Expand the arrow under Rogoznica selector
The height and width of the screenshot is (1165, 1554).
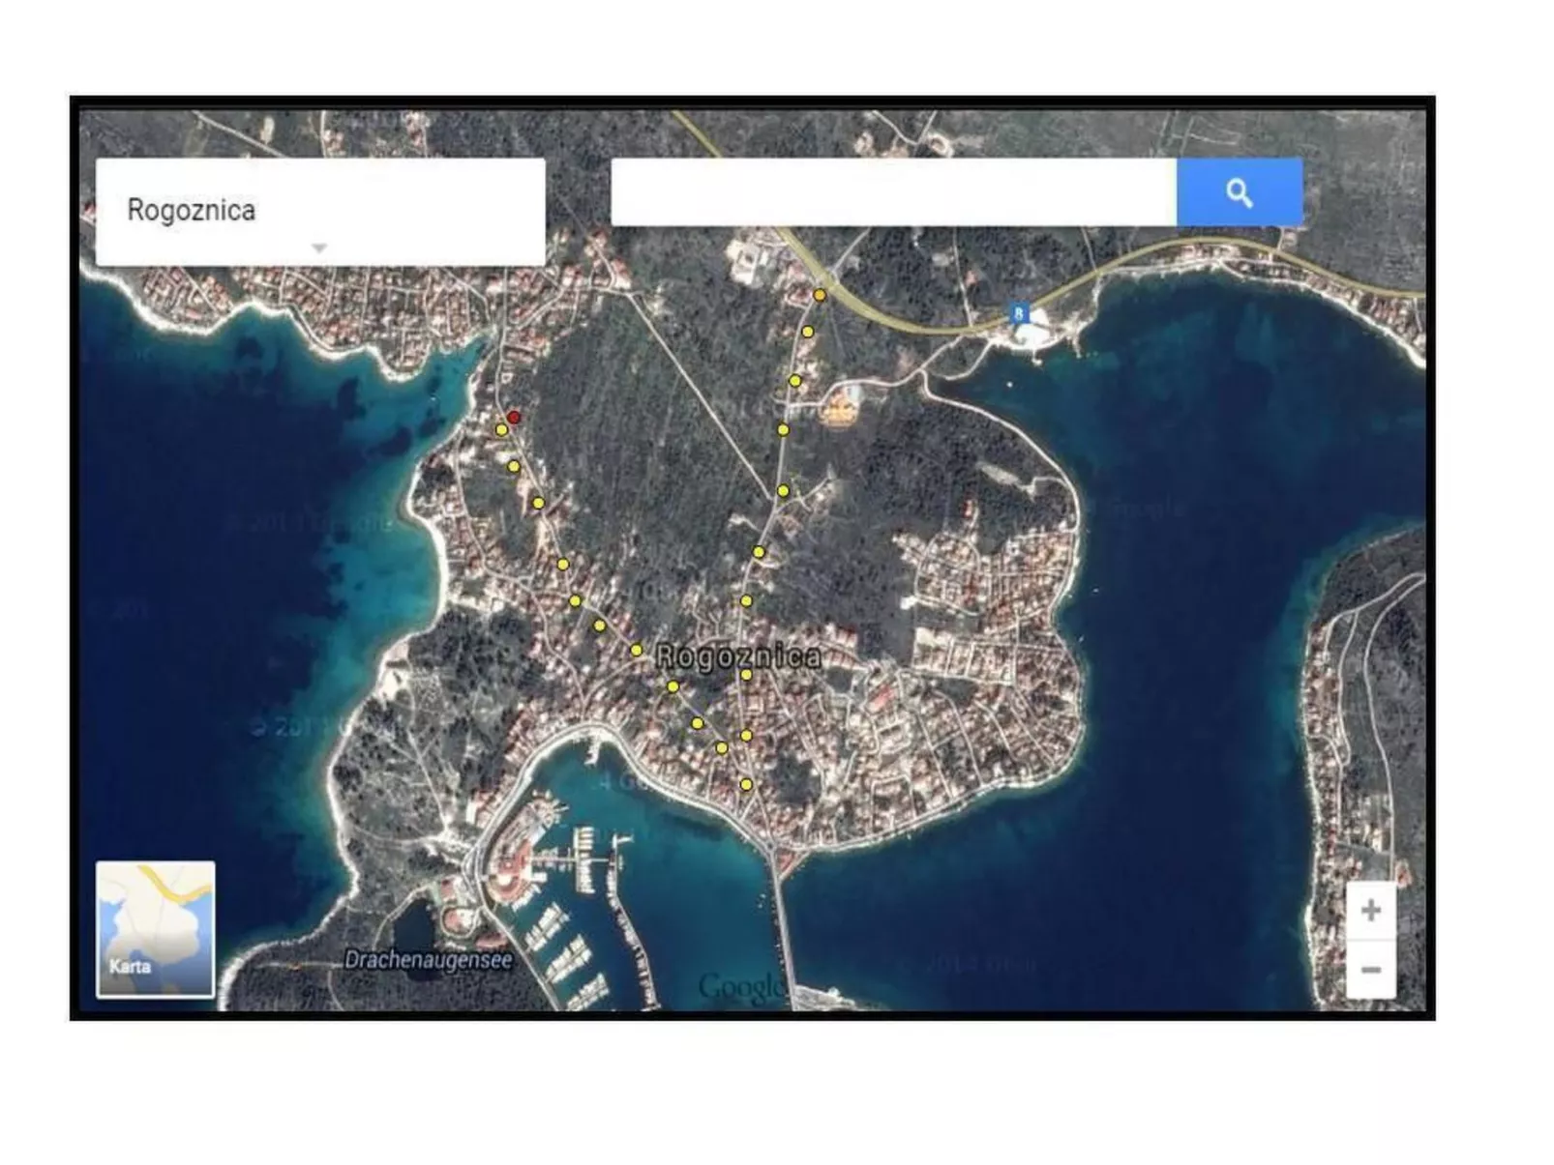[318, 248]
